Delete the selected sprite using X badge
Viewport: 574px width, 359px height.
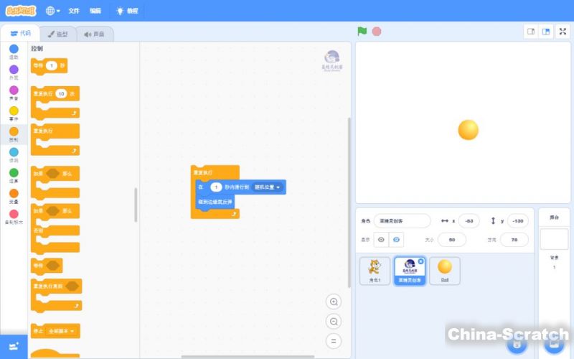(420, 261)
